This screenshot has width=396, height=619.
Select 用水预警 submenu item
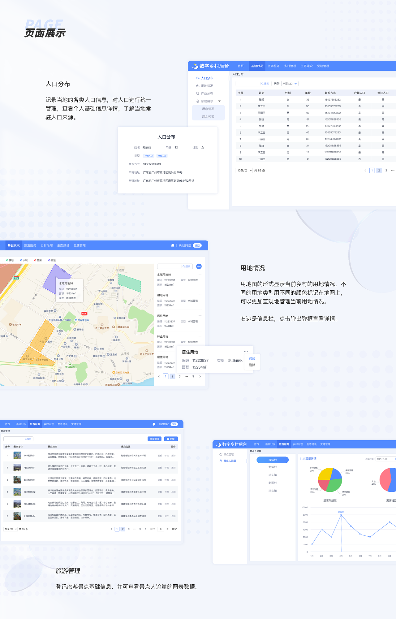[x=208, y=117]
